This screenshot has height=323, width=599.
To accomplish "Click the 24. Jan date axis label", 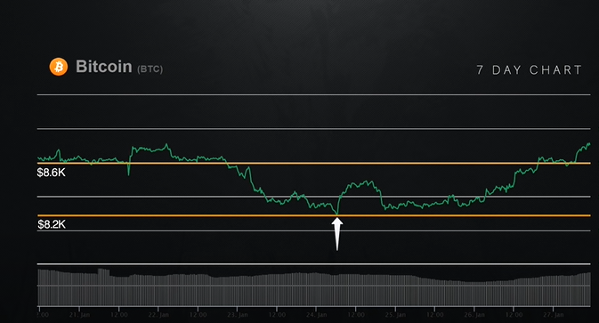I will pos(316,315).
